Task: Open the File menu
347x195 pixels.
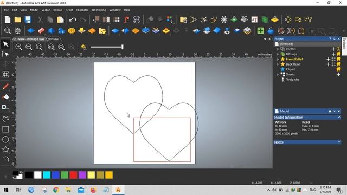Action: 6,10
